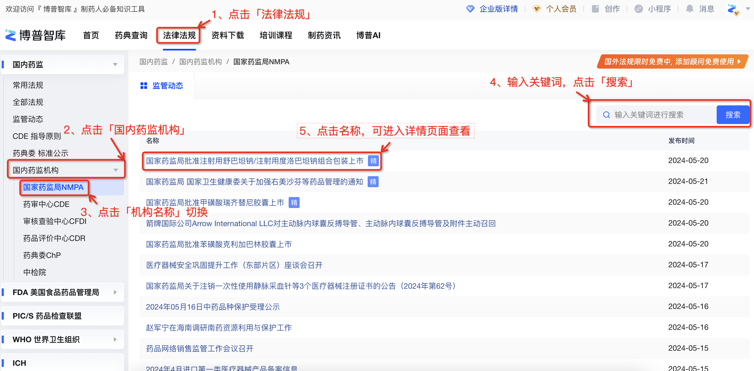Click 精 badge on 甲磺酸瑞齐替尼 row
754x371 pixels.
(294, 202)
